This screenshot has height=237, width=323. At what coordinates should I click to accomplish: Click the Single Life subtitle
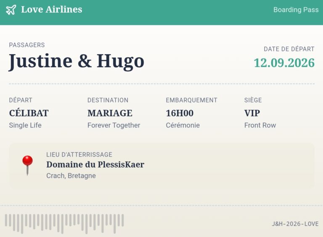tap(25, 125)
